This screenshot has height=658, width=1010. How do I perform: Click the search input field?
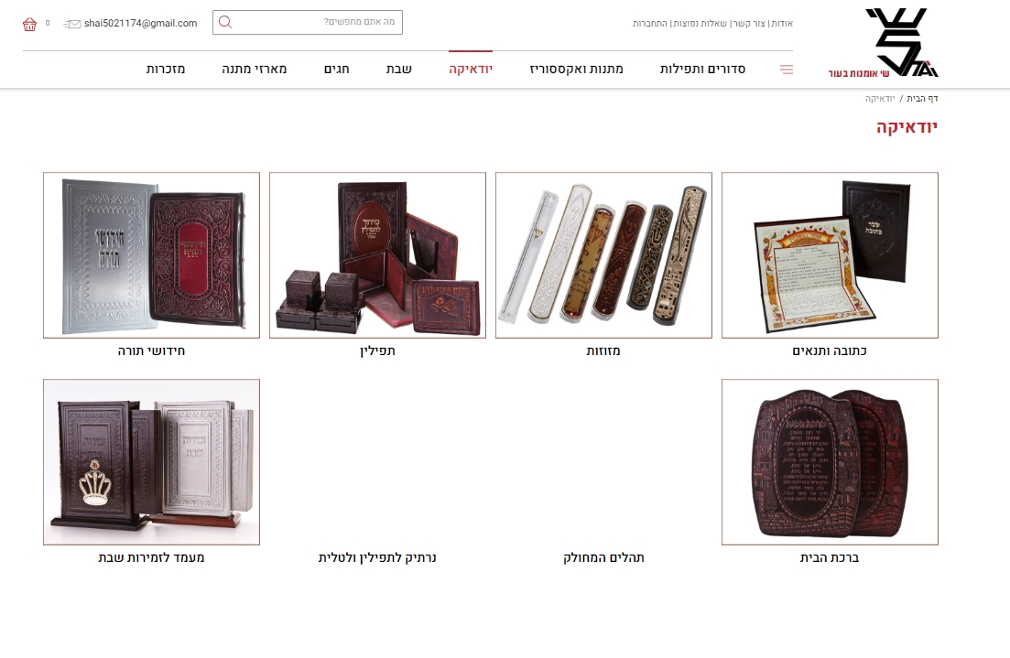pyautogui.click(x=308, y=22)
